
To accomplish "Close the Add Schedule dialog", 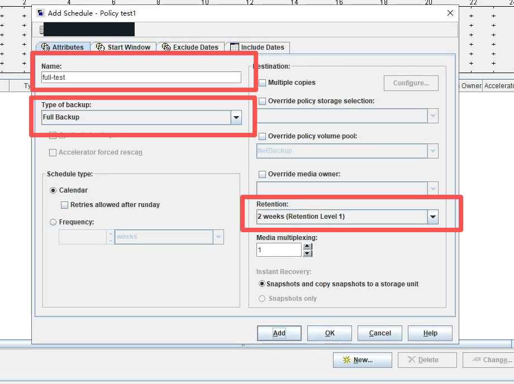I will [x=450, y=13].
